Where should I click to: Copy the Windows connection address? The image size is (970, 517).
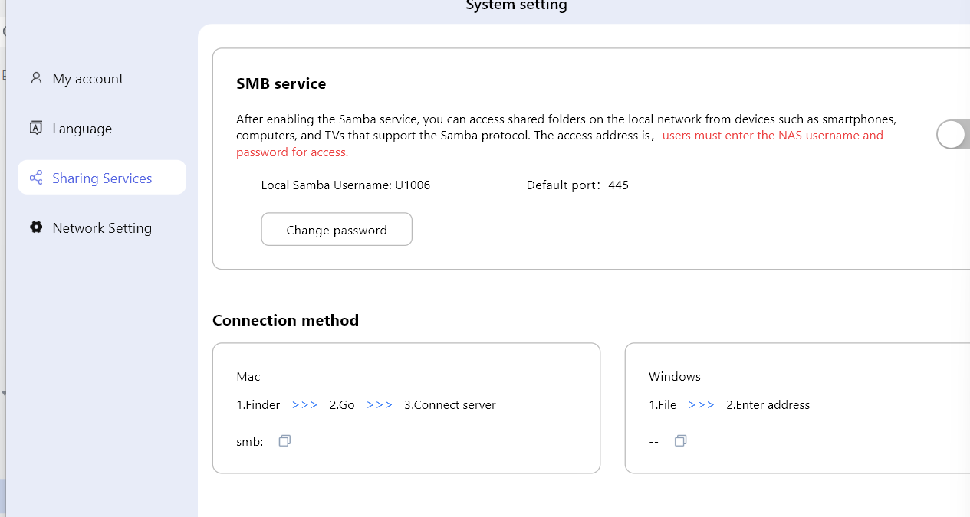coord(680,441)
